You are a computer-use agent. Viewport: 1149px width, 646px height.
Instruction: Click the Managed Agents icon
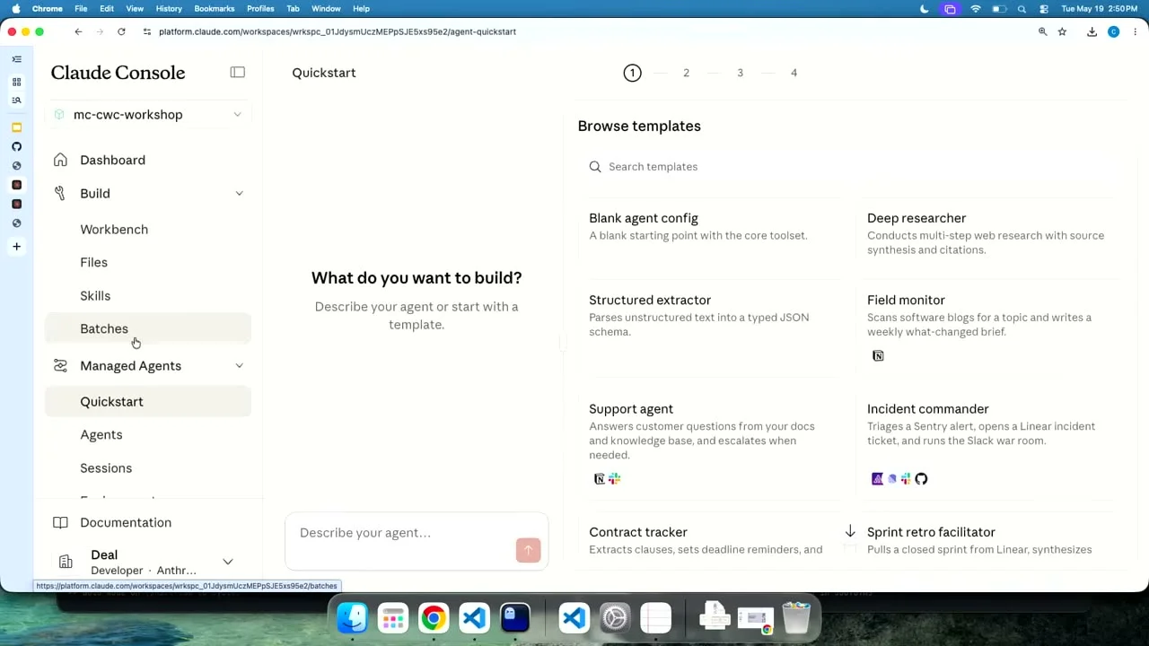[60, 365]
